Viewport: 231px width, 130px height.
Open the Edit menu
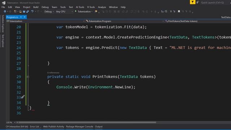(x=10, y=7)
